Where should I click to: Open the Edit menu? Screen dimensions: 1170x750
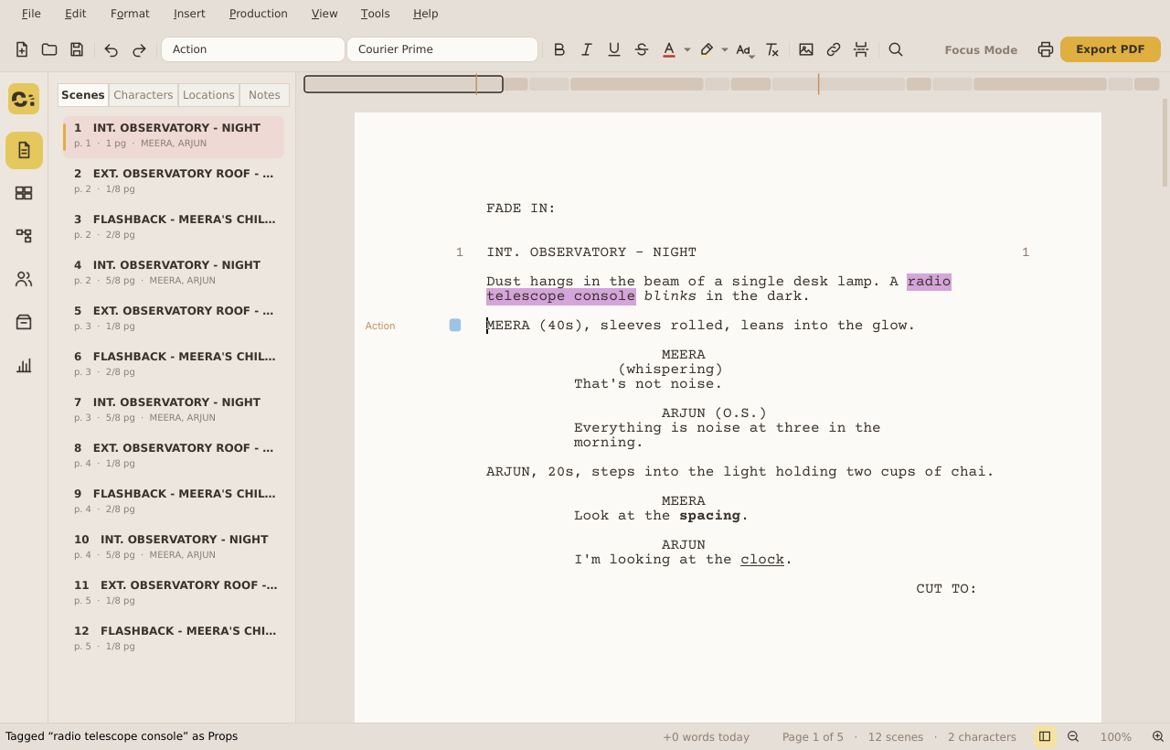76,14
